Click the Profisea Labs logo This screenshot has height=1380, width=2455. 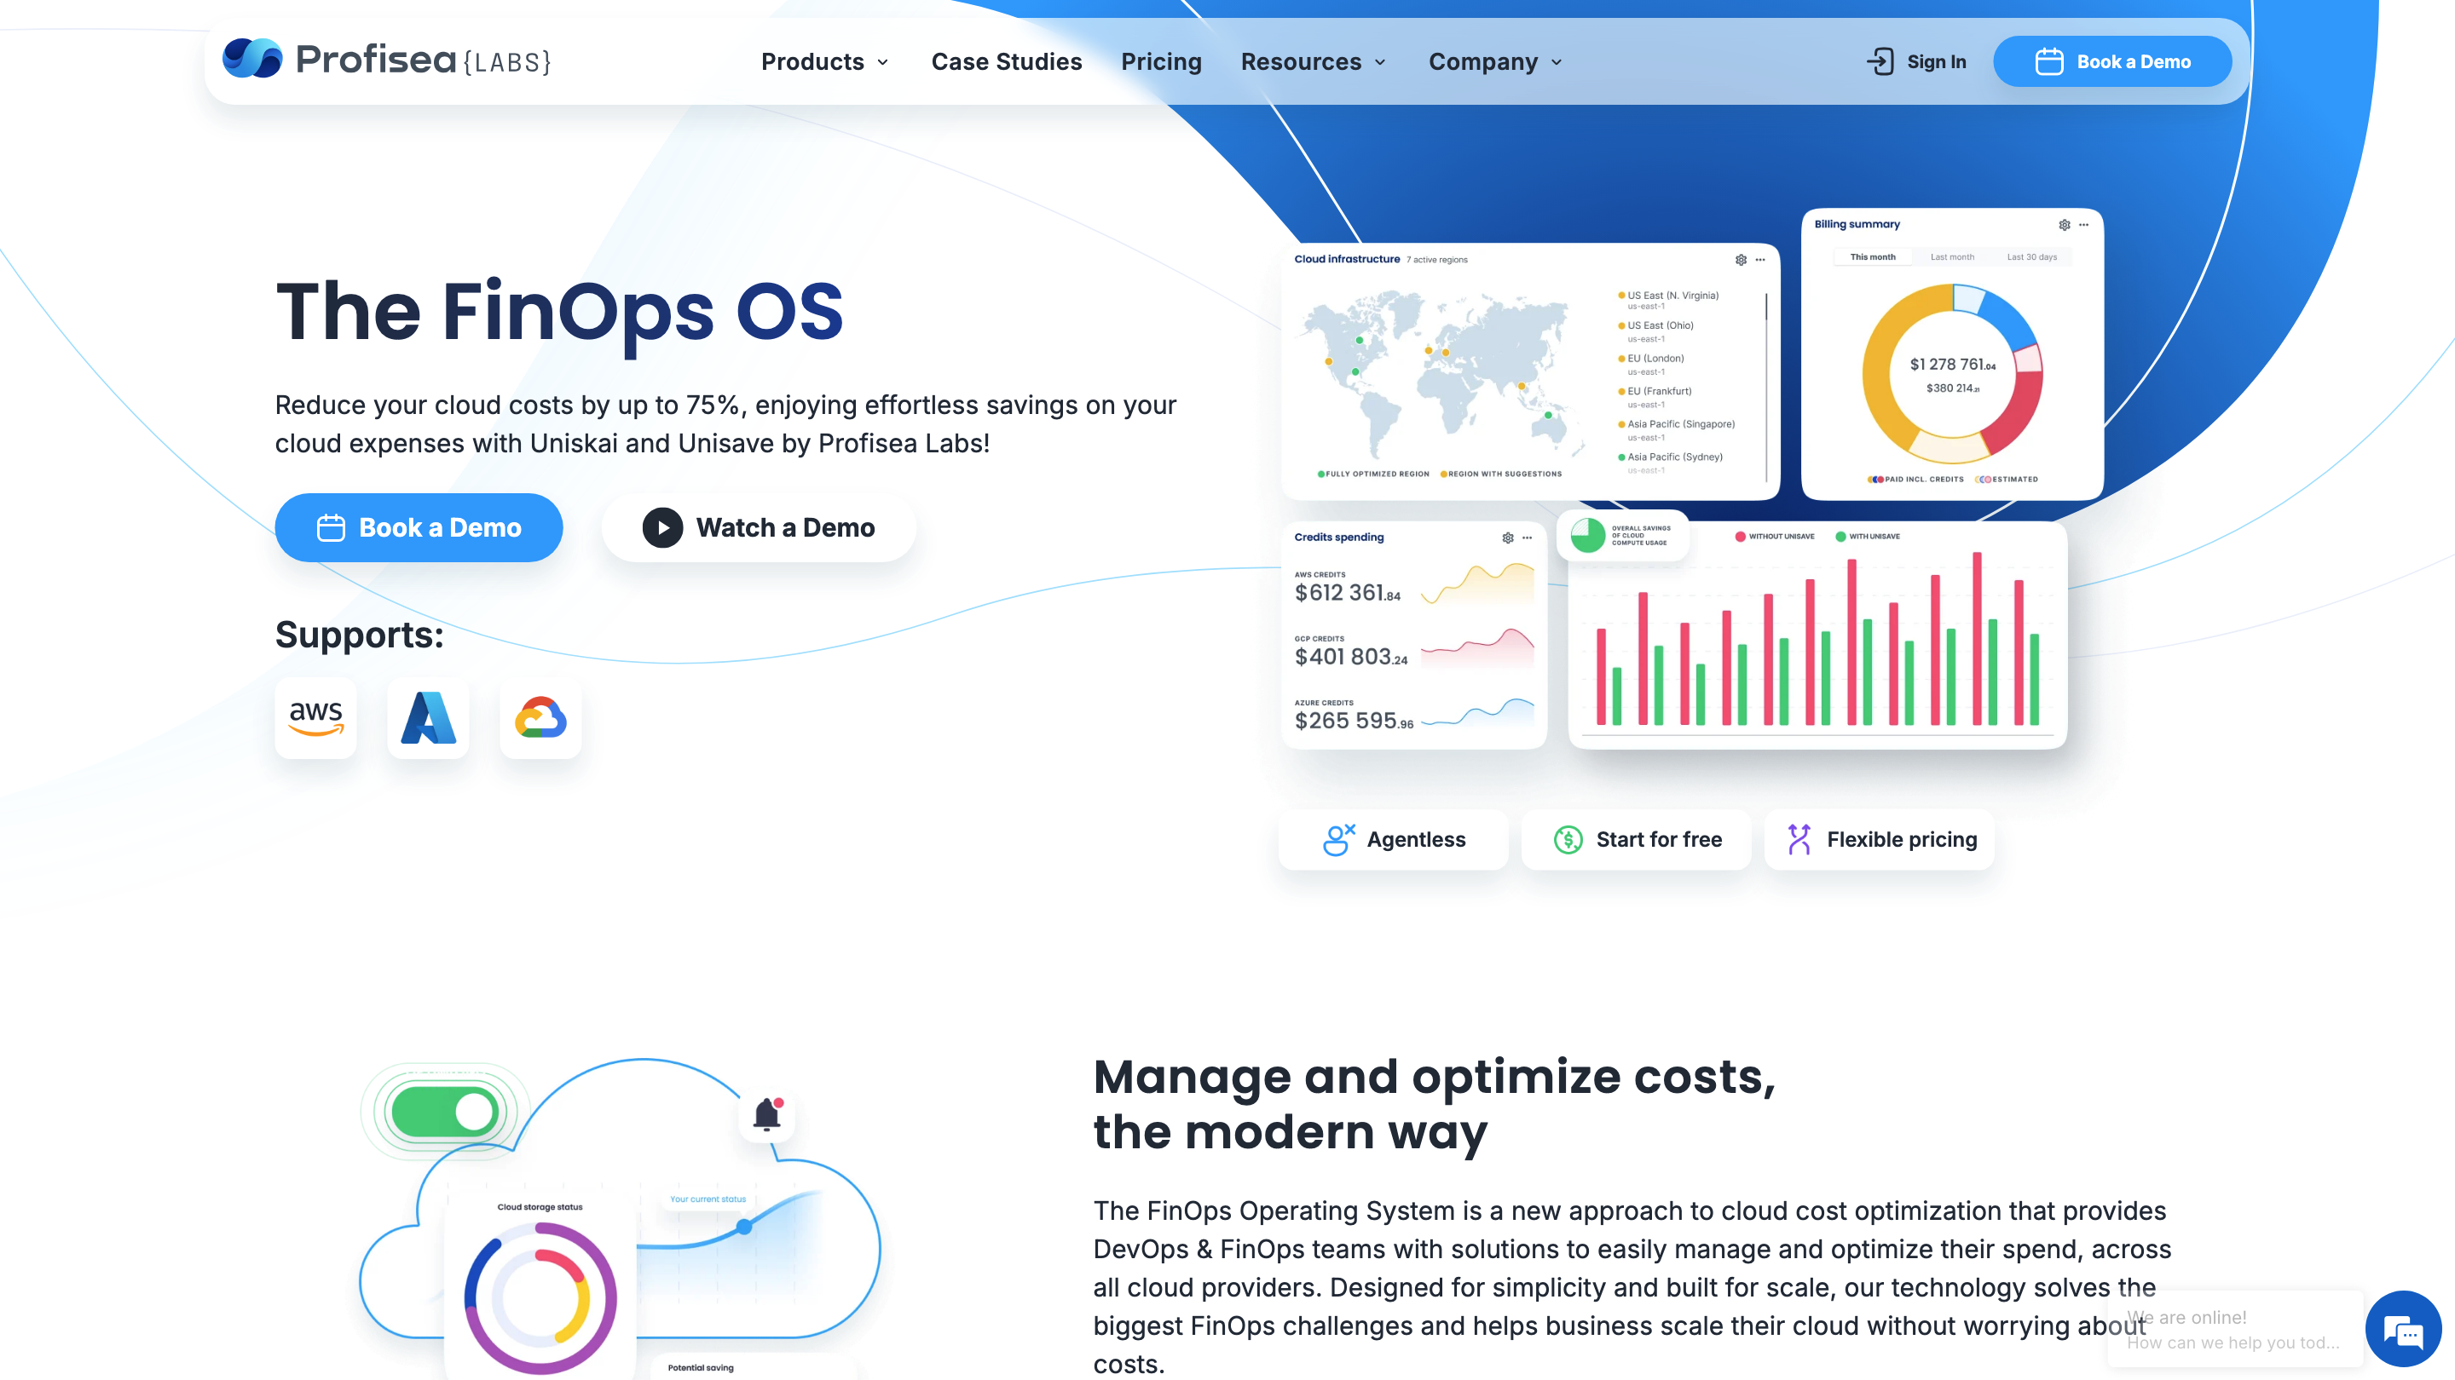(386, 60)
